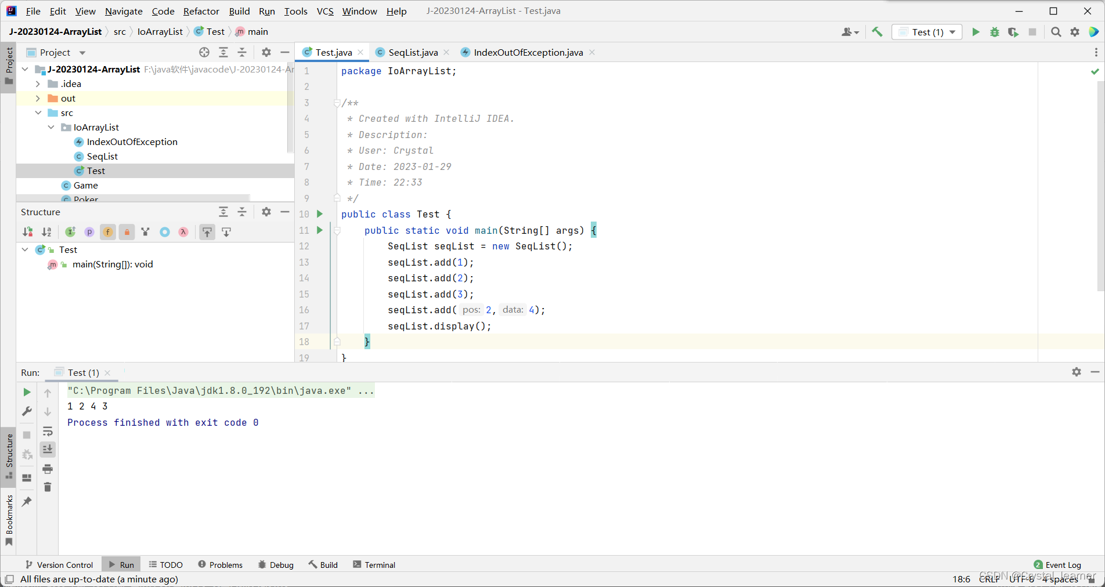This screenshot has height=587, width=1105.
Task: Open the File menu
Action: [33, 11]
